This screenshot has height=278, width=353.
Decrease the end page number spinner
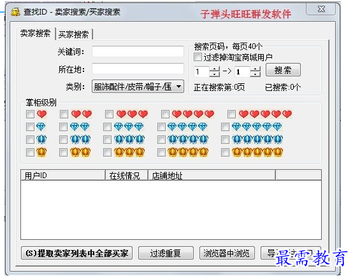(256, 74)
